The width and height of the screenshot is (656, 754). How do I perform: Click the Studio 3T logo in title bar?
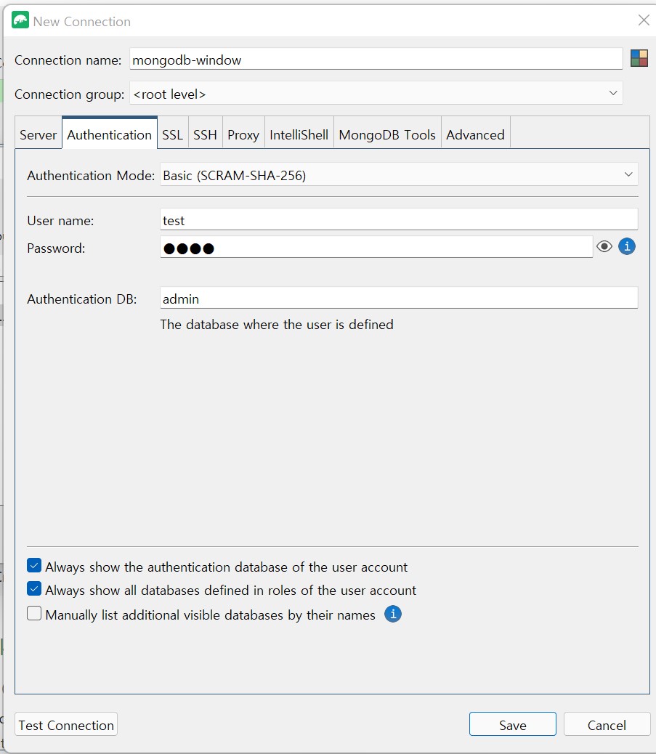(20, 20)
